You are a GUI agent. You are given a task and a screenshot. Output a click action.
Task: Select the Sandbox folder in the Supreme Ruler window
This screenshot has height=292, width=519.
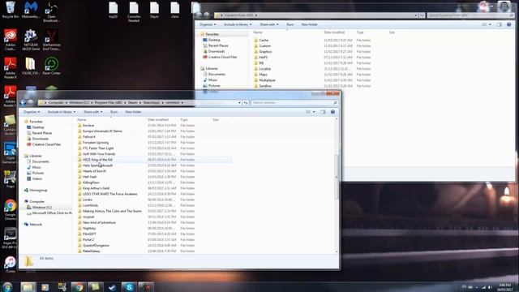click(265, 86)
